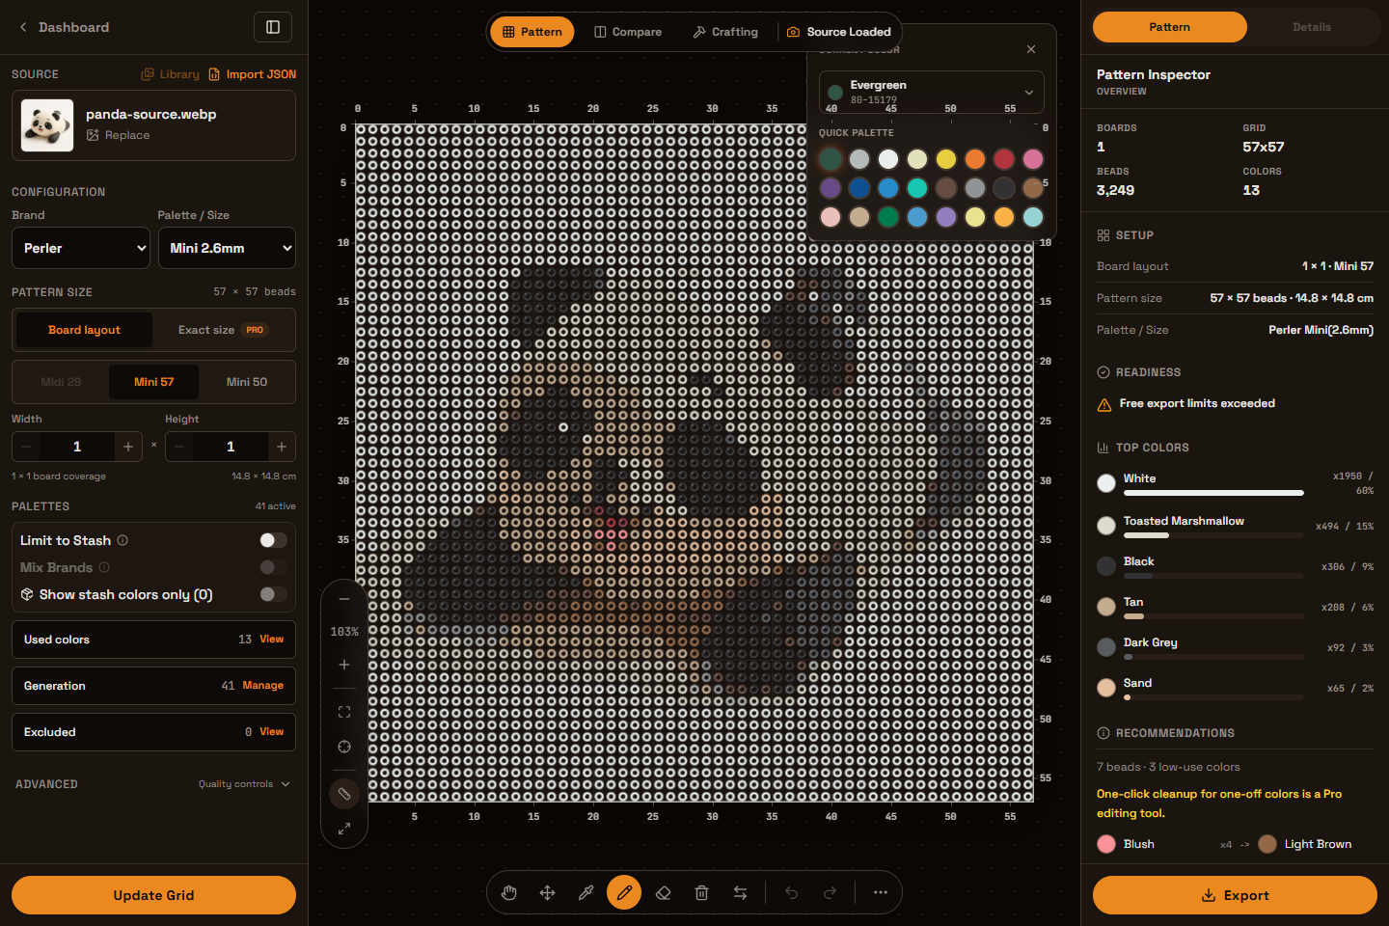Choose the Mini 57 board option
Image resolution: width=1389 pixels, height=926 pixels.
pos(154,382)
